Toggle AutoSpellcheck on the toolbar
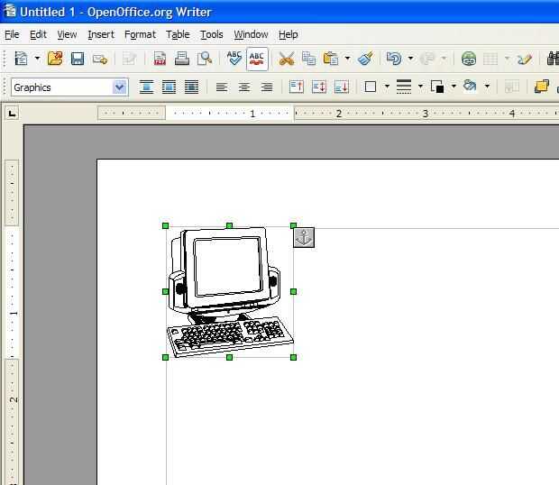The width and height of the screenshot is (559, 485). 257,59
